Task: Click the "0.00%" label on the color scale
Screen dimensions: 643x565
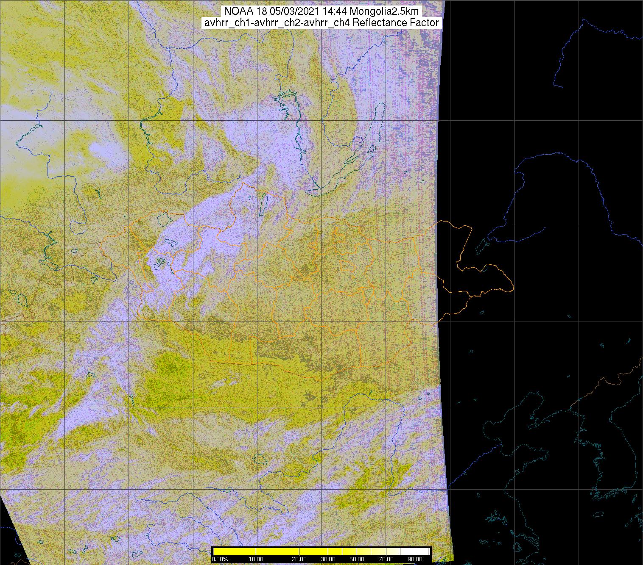Action: point(220,559)
